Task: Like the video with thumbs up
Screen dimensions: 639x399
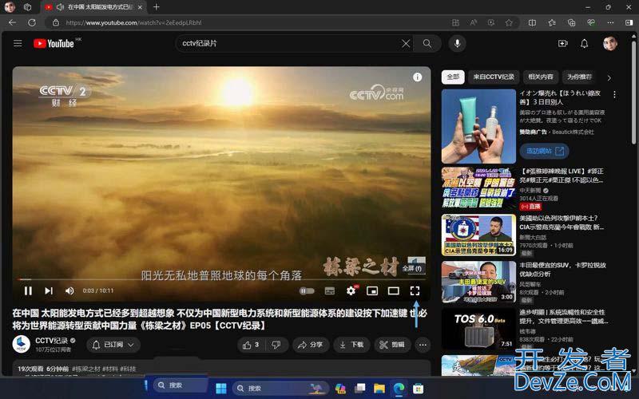Action: (x=252, y=345)
